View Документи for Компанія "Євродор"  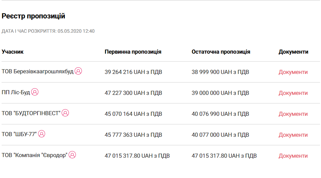pyautogui.click(x=293, y=156)
